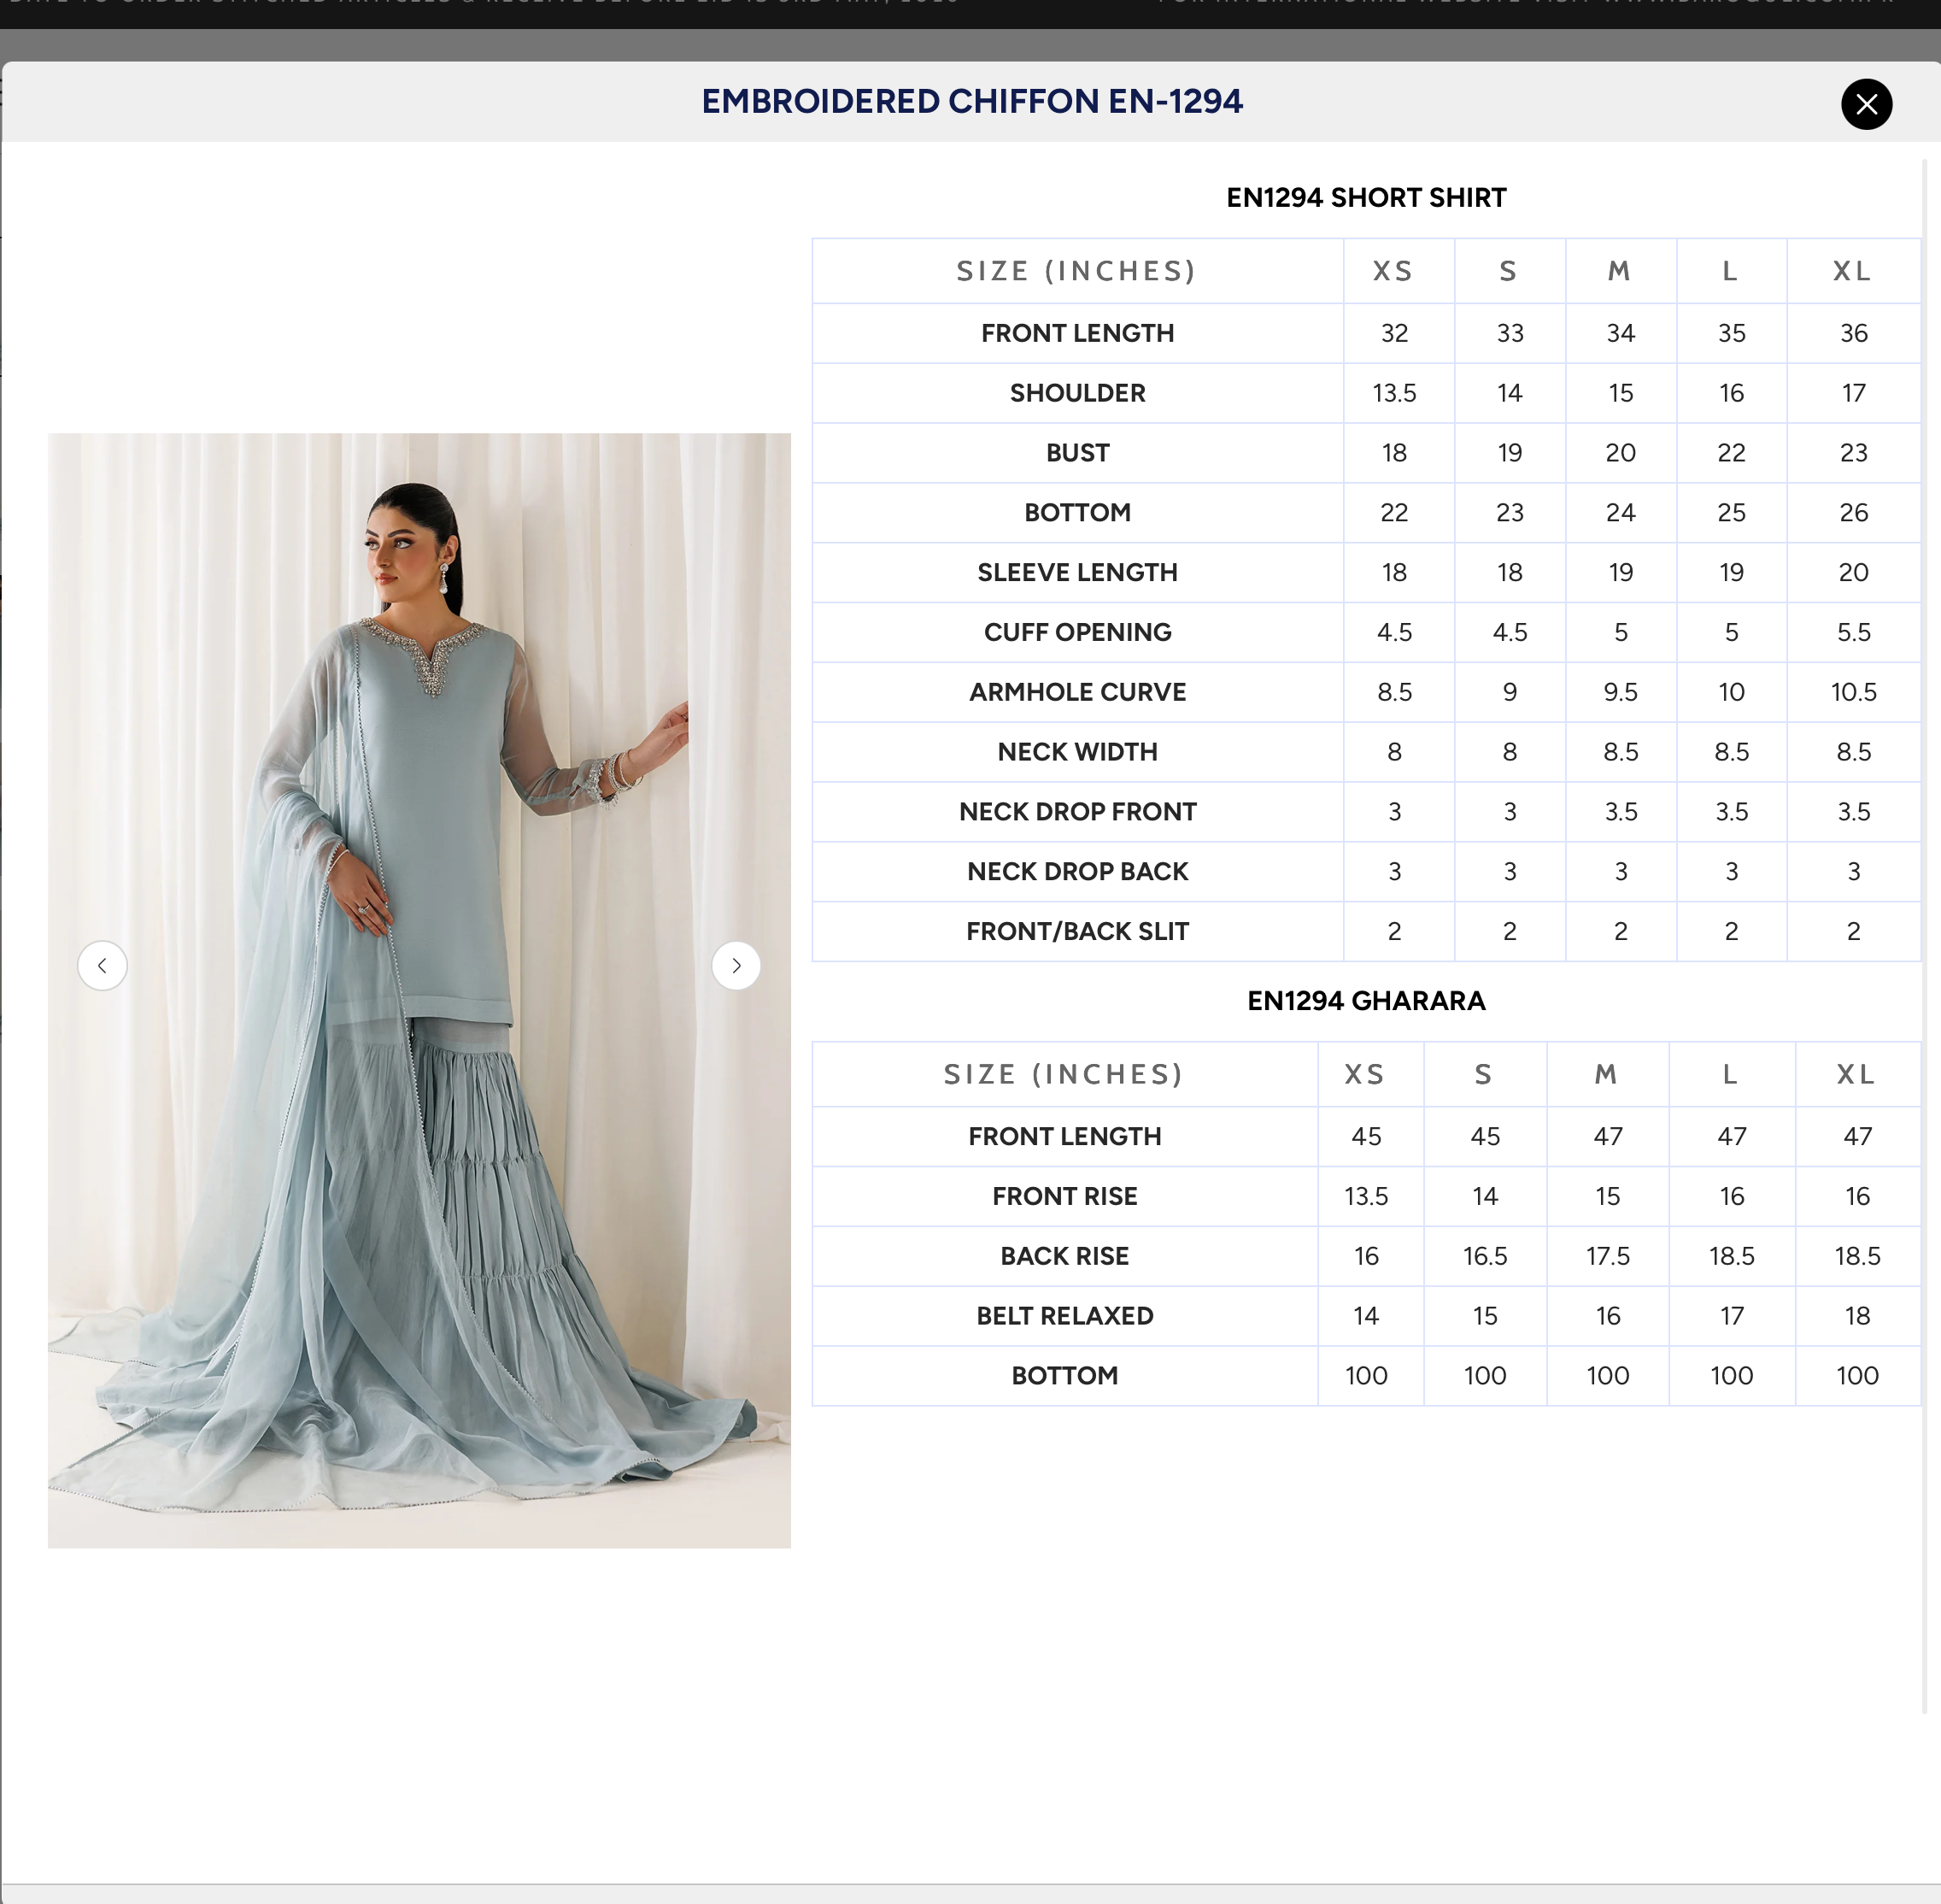
Task: Click the BACK RISE row label
Action: click(1064, 1256)
